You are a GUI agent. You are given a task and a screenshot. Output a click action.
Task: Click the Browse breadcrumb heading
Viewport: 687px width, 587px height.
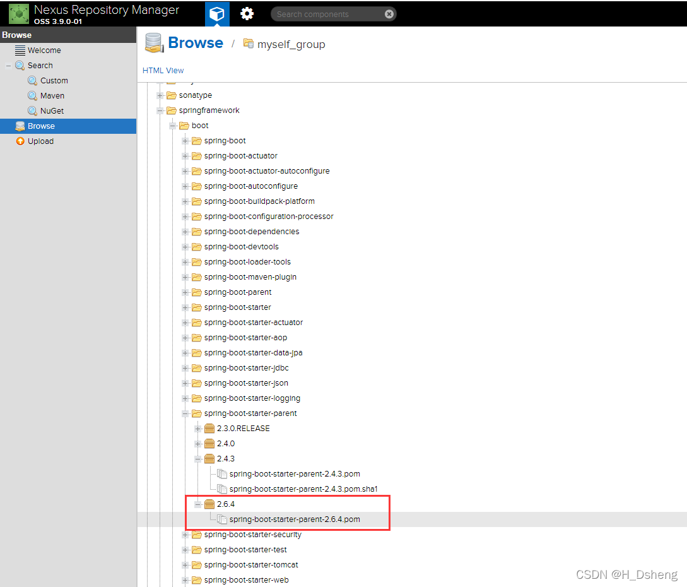click(x=196, y=43)
